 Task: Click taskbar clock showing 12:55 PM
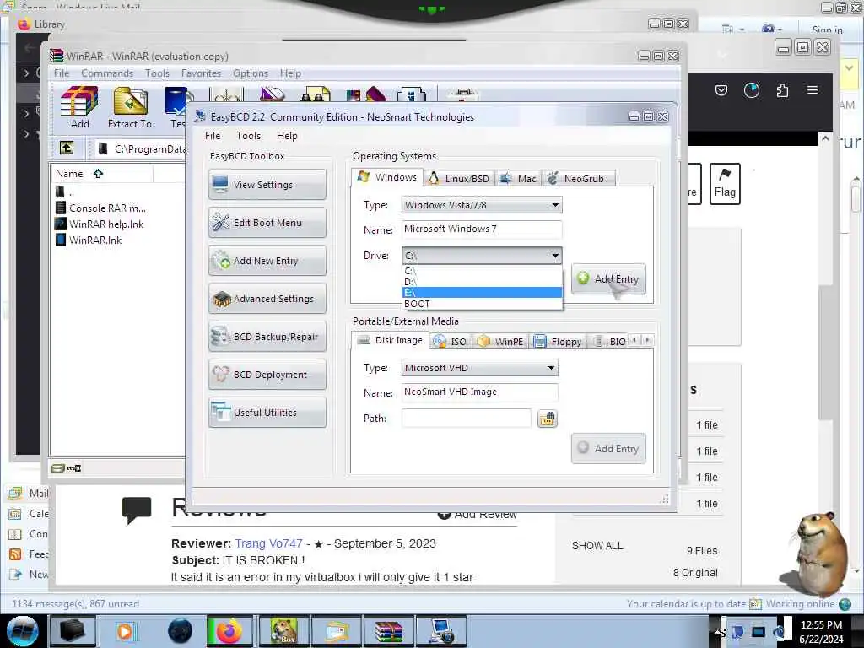(821, 631)
